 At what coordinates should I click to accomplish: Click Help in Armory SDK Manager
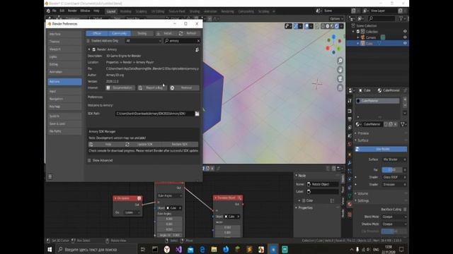click(106, 144)
